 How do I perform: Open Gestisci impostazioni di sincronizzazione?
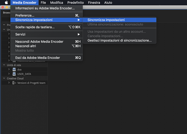[x=119, y=40]
